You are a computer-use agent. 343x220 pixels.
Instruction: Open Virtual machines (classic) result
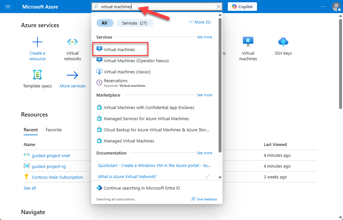(x=123, y=72)
